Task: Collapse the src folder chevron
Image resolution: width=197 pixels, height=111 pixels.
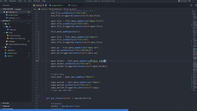Action: [3, 24]
